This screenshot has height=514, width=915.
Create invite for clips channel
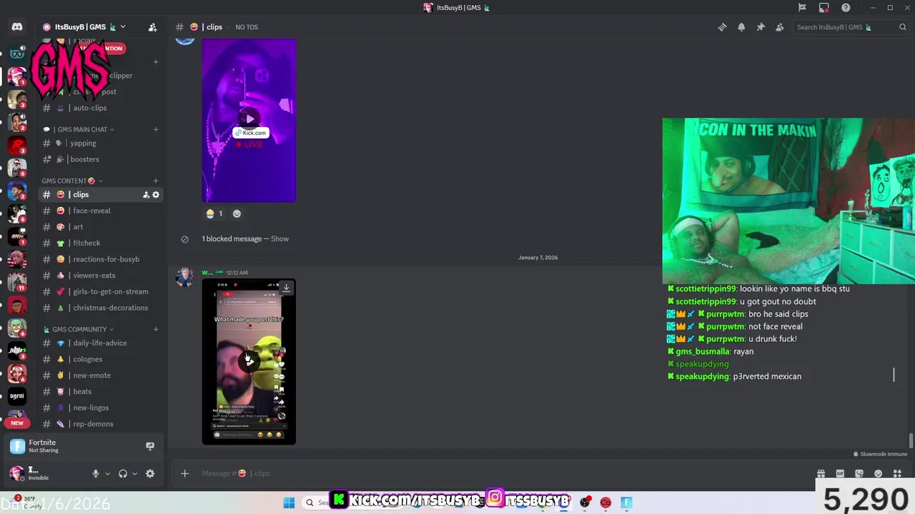[x=146, y=195]
